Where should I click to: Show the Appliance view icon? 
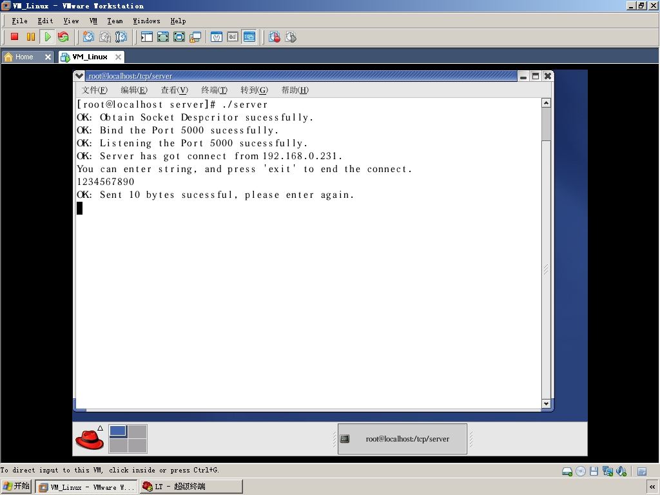click(x=233, y=37)
